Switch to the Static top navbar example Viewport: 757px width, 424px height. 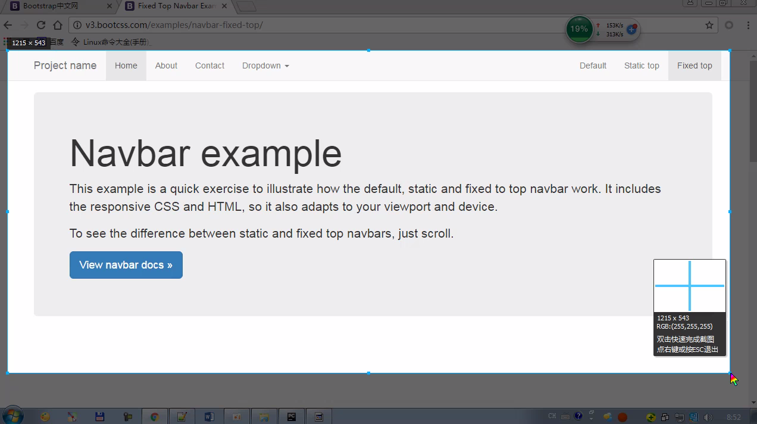tap(642, 66)
